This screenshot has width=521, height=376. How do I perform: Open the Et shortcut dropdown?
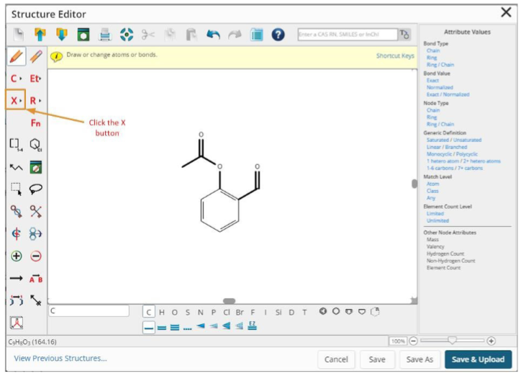tap(35, 79)
